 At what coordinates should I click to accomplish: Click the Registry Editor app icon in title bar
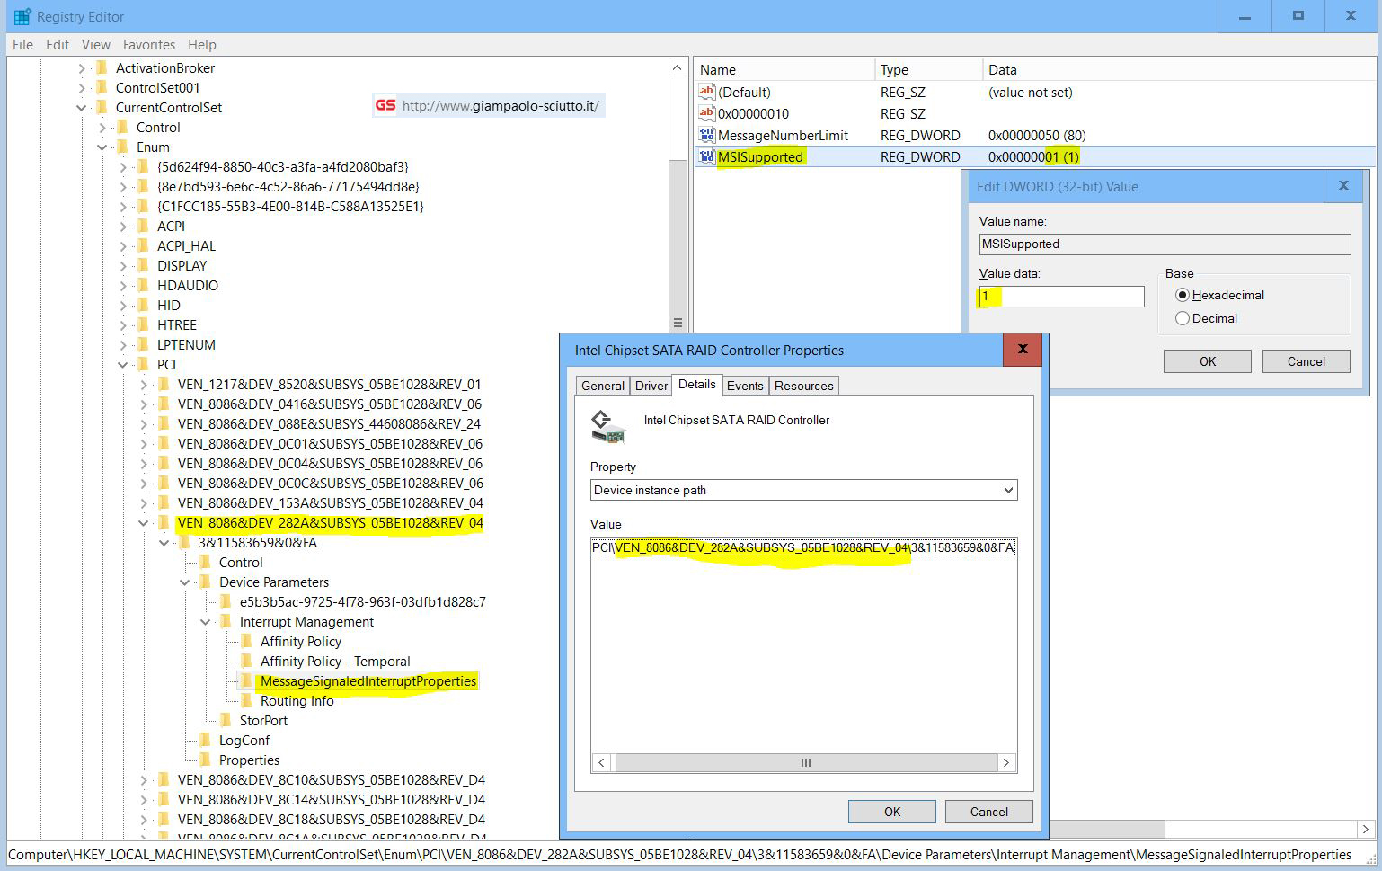coord(22,16)
